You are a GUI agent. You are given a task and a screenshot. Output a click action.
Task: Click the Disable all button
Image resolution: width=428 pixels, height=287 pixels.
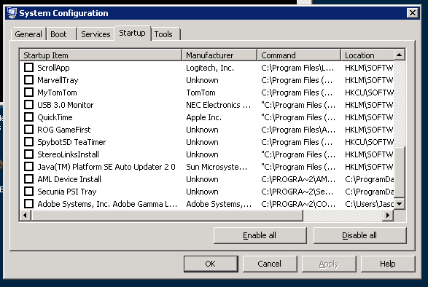click(x=359, y=235)
